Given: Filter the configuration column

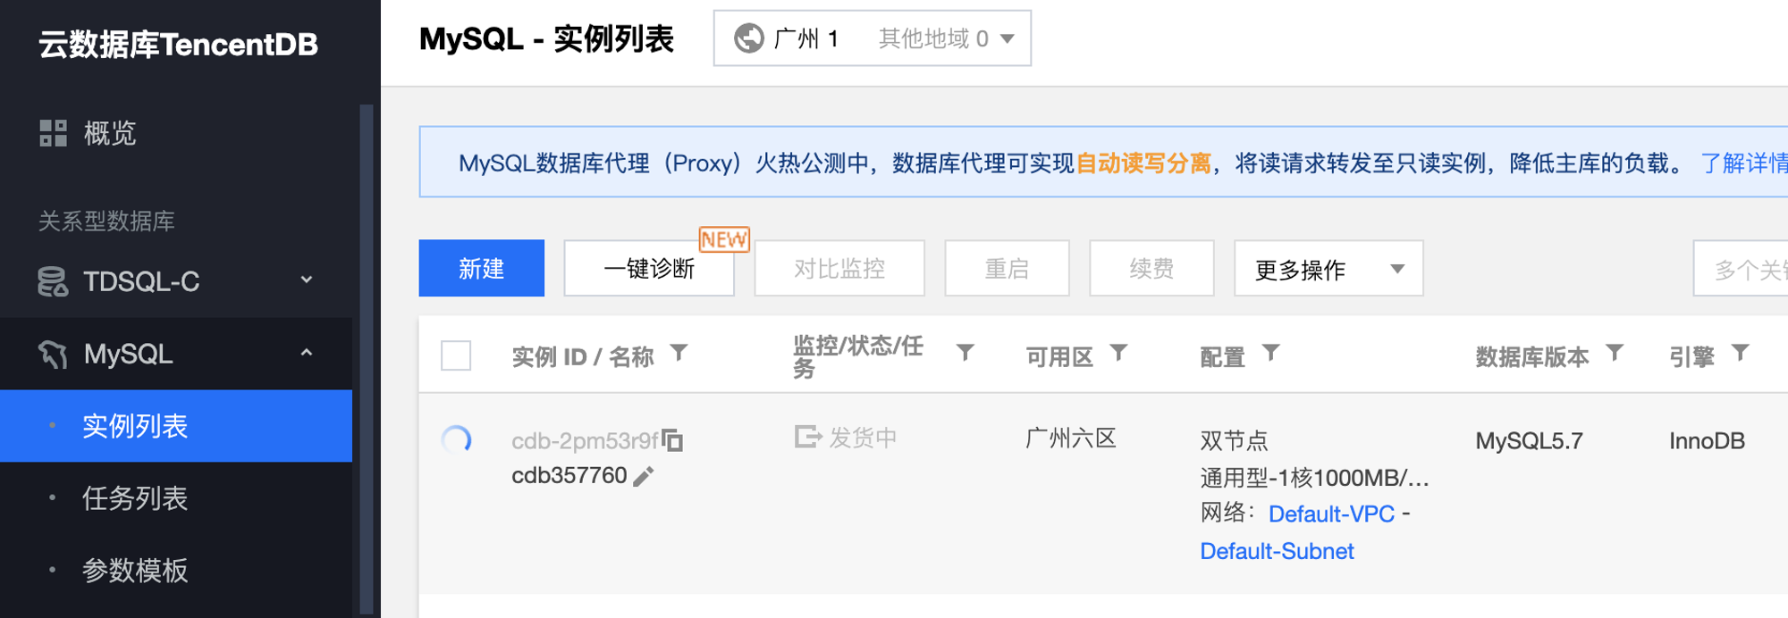Looking at the screenshot, I should (x=1271, y=354).
